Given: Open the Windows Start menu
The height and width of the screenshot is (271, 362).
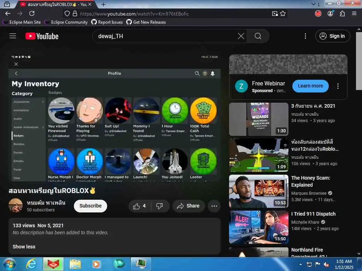Looking at the screenshot, I should click(x=10, y=264).
